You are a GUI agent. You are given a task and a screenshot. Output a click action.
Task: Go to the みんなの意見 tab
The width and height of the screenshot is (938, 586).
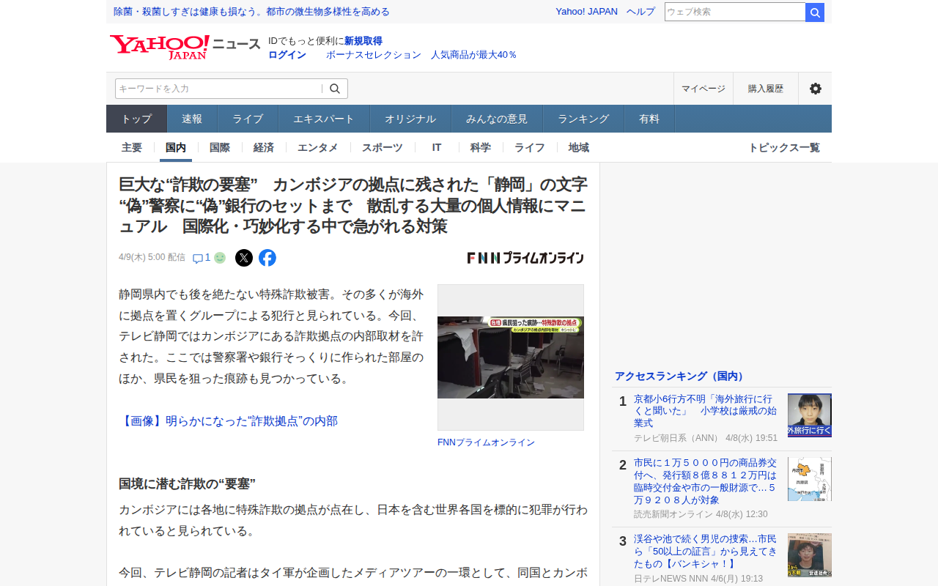coord(497,119)
